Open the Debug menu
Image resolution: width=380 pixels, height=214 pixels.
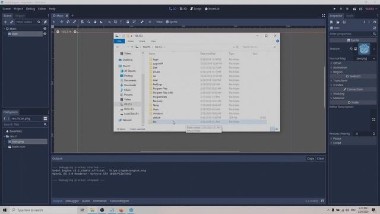[x=30, y=9]
